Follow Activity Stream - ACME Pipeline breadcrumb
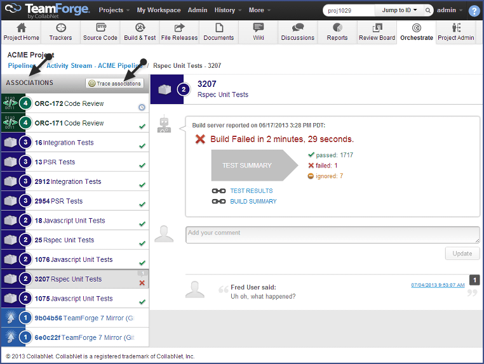The image size is (484, 364). pyautogui.click(x=94, y=66)
